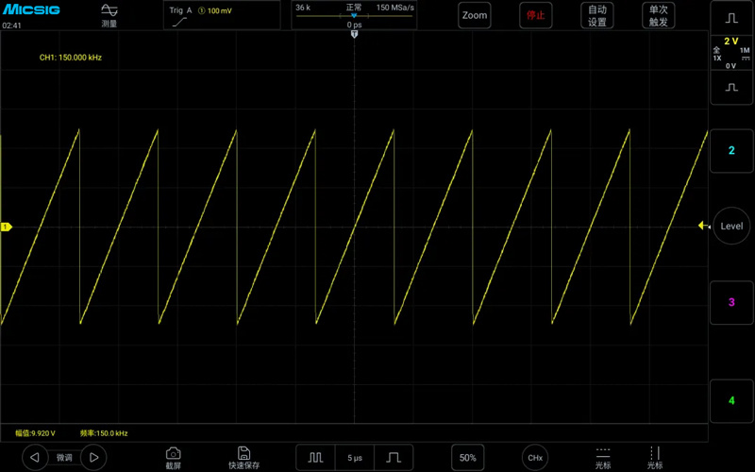Screen dimensions: 755x472
Task: Open the Zoom mode
Action: pyautogui.click(x=475, y=15)
